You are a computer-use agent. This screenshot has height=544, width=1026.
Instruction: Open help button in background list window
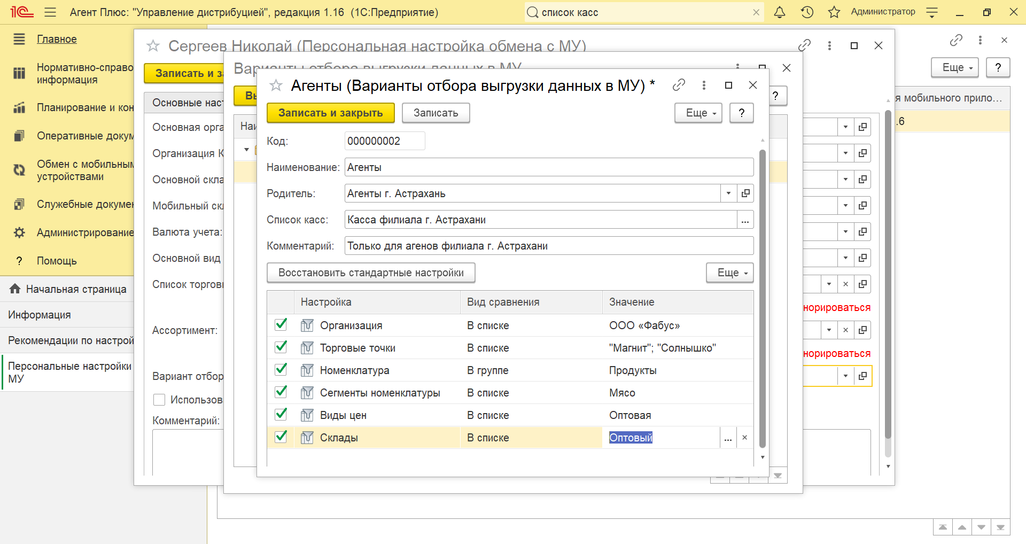coord(998,67)
